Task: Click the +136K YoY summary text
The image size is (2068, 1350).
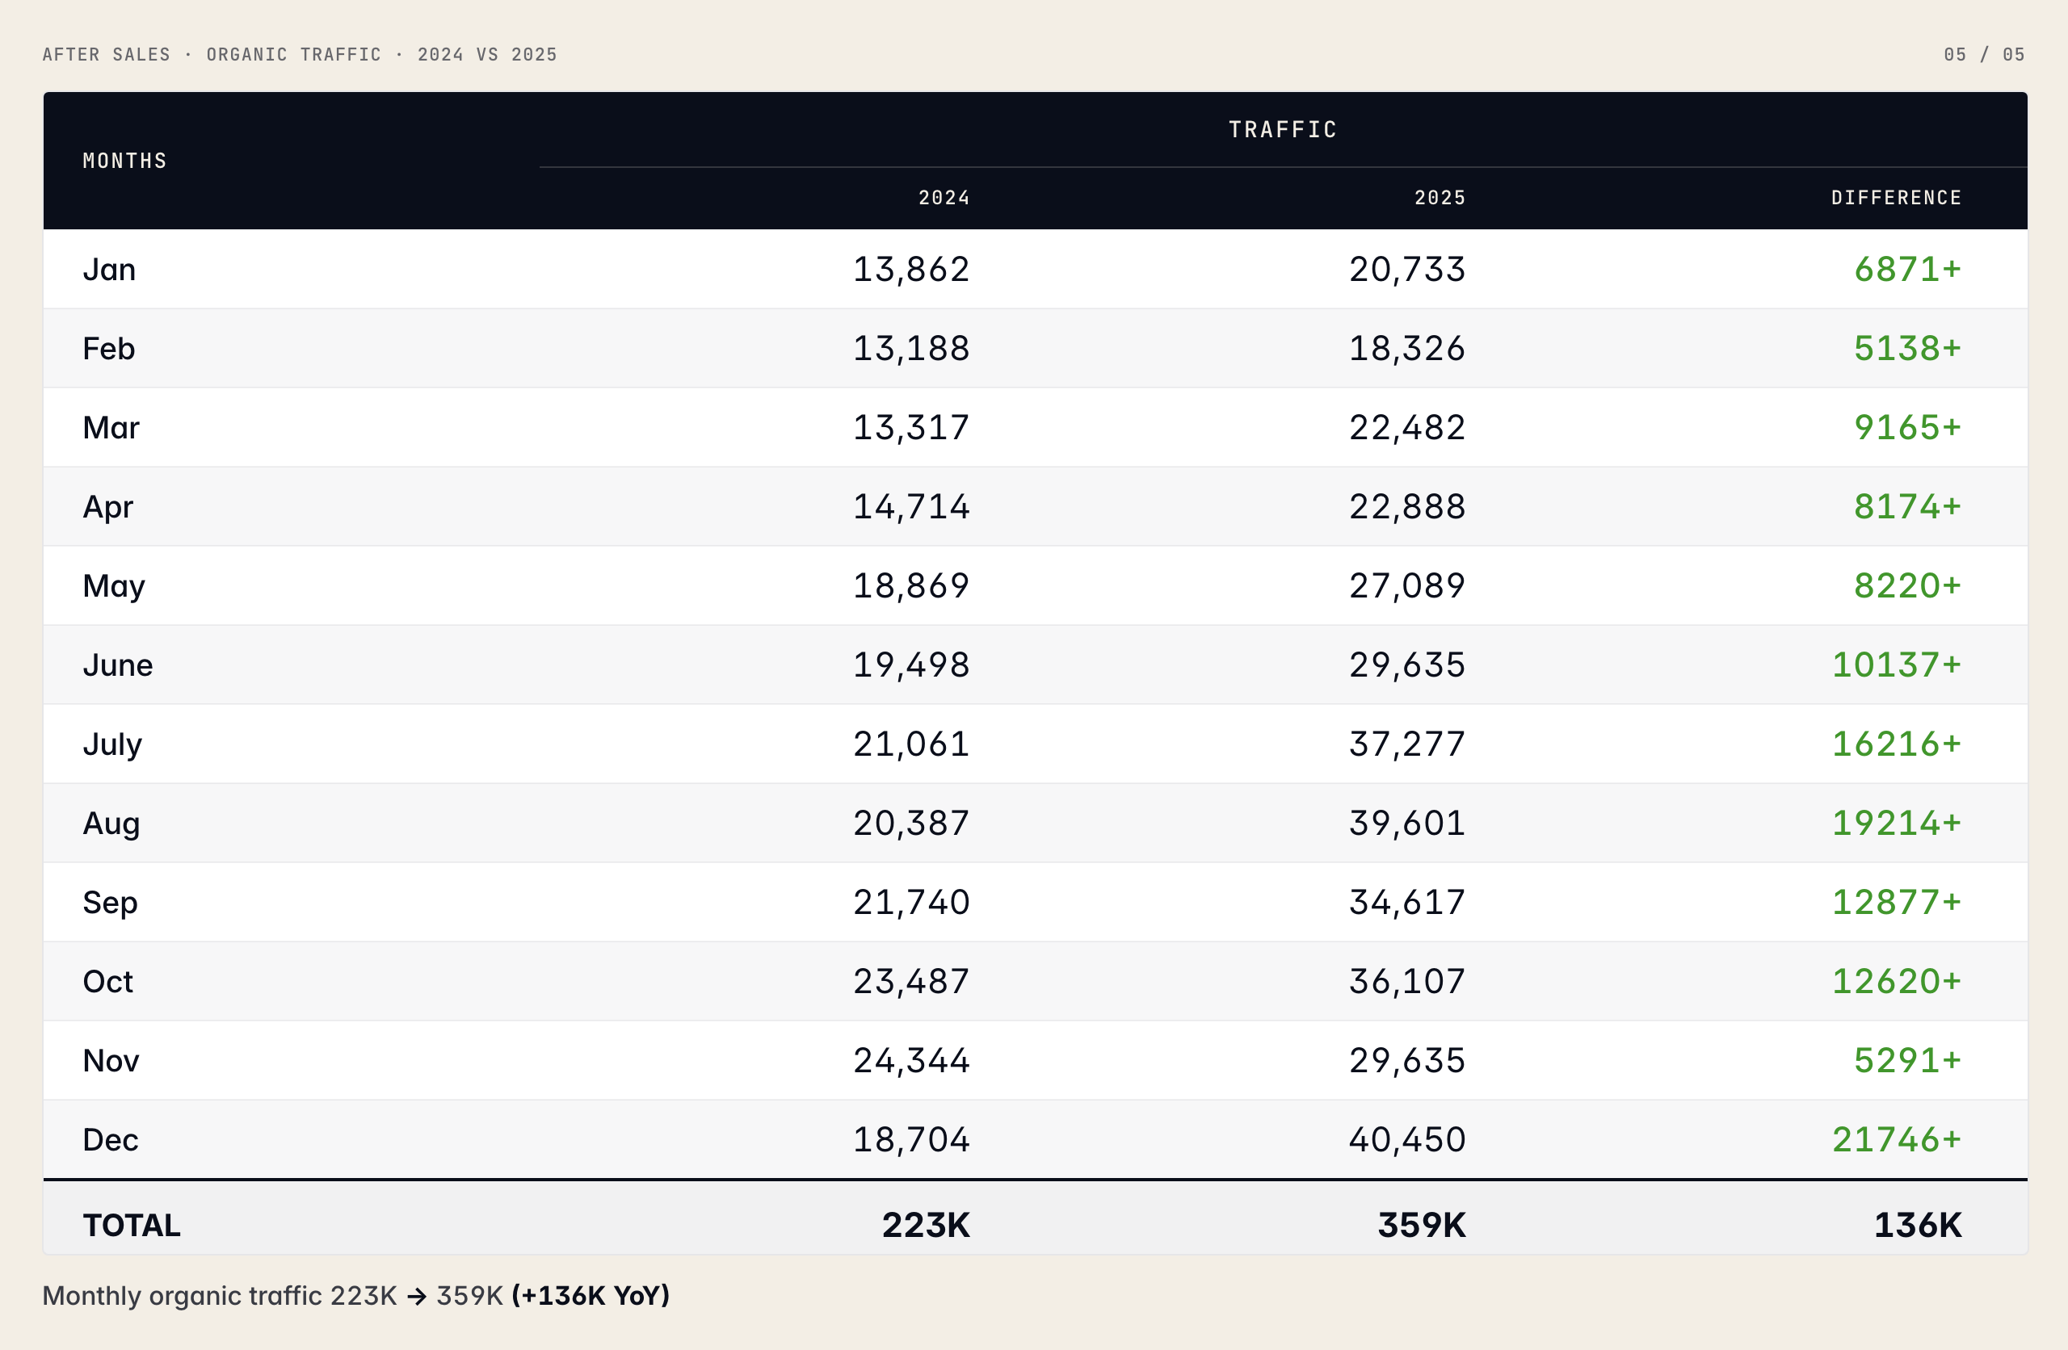Action: point(590,1295)
